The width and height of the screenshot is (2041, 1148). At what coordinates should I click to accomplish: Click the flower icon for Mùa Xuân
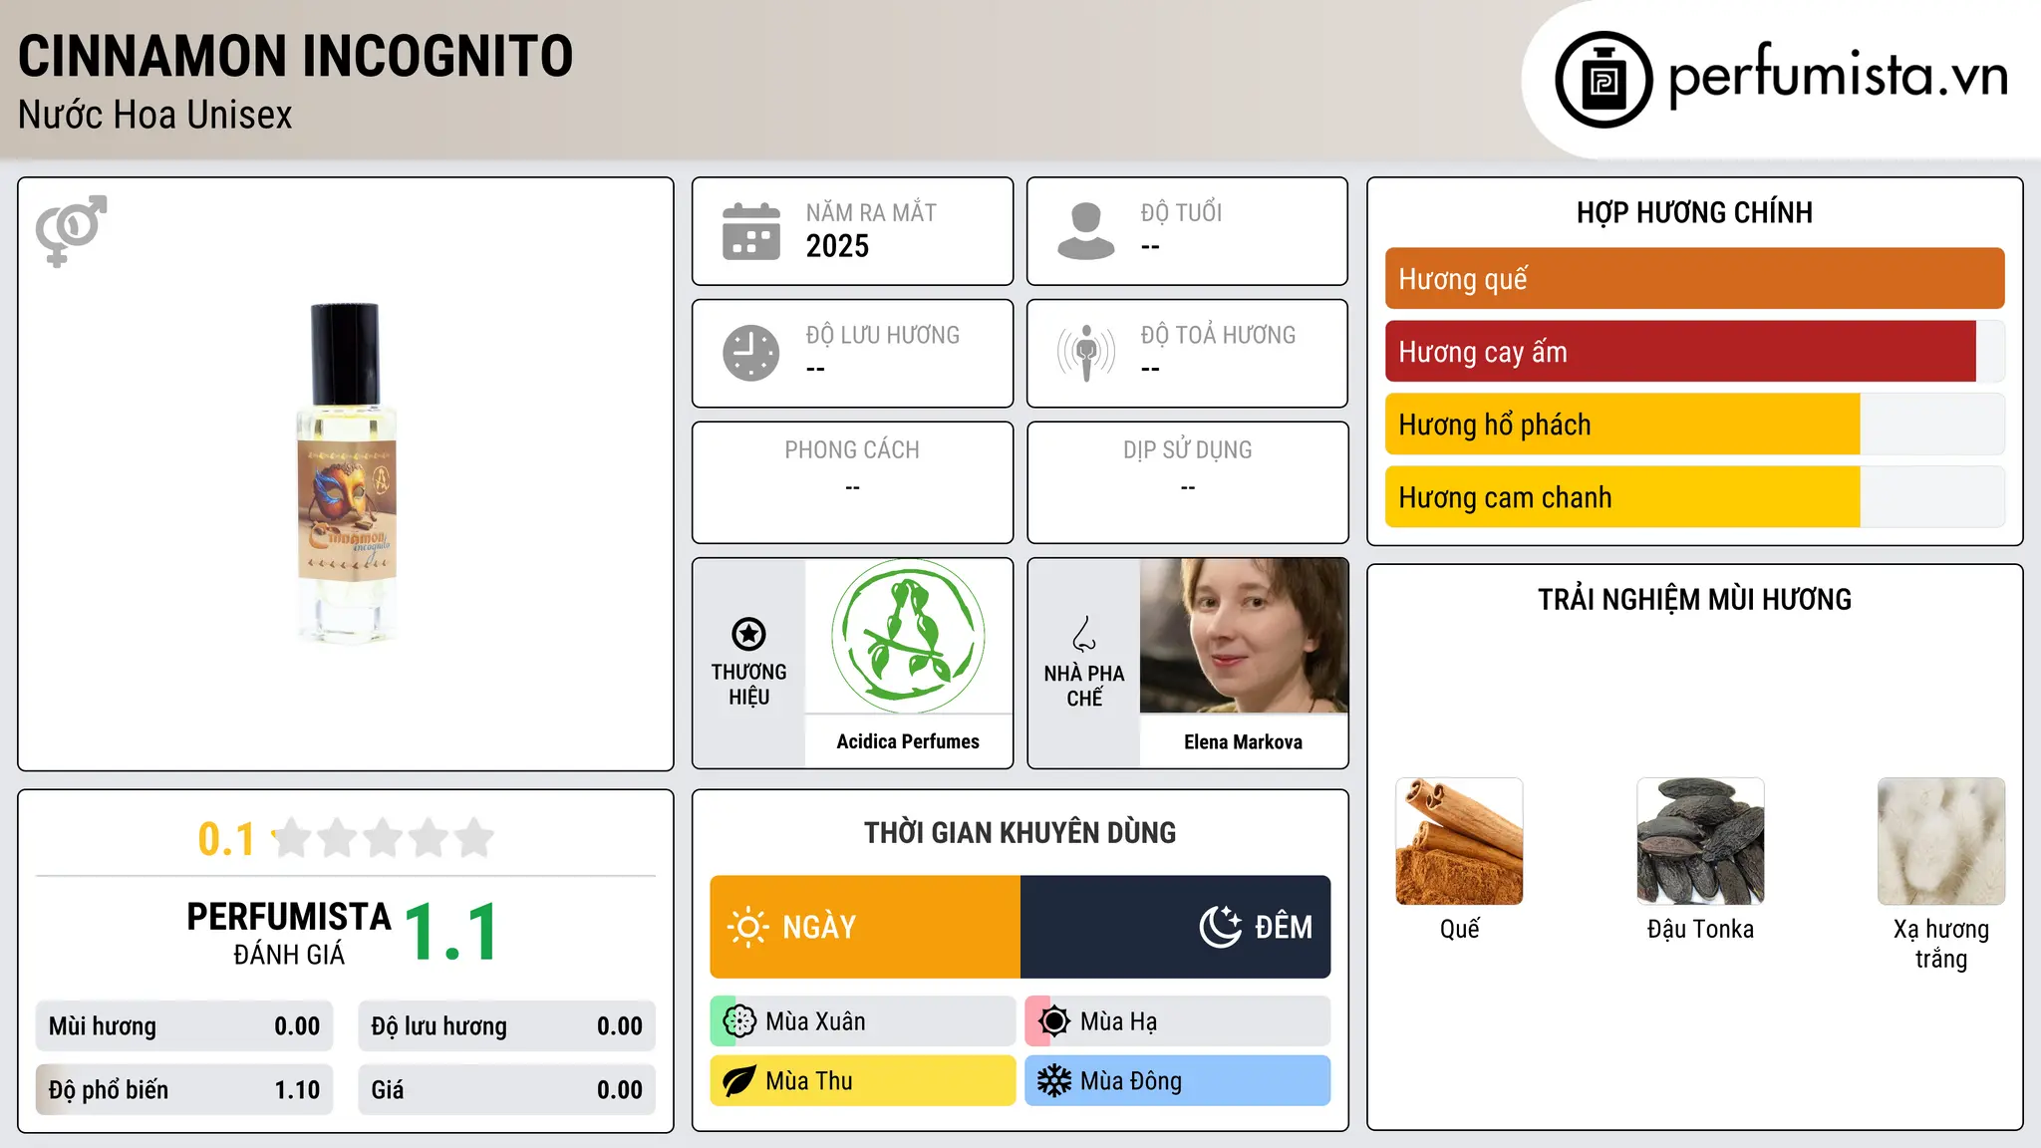click(x=739, y=1021)
